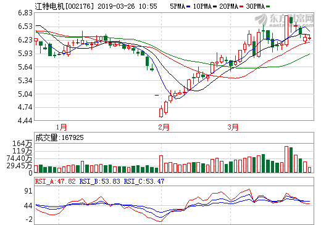This screenshot has width=321, height=225.
Task: Click the 91 RSI axis label
Action: tap(28, 191)
